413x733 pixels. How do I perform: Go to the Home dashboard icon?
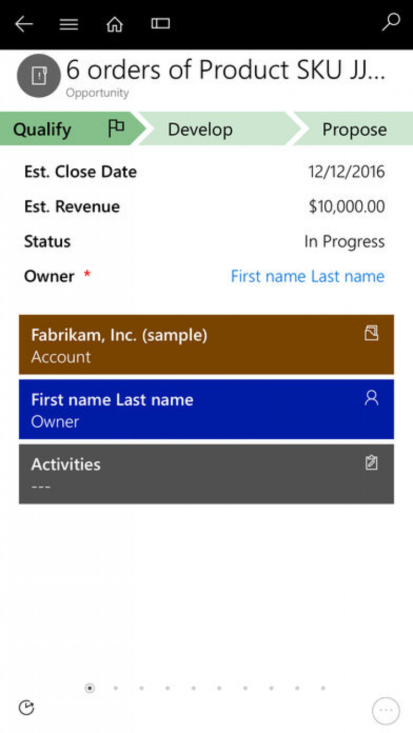115,24
